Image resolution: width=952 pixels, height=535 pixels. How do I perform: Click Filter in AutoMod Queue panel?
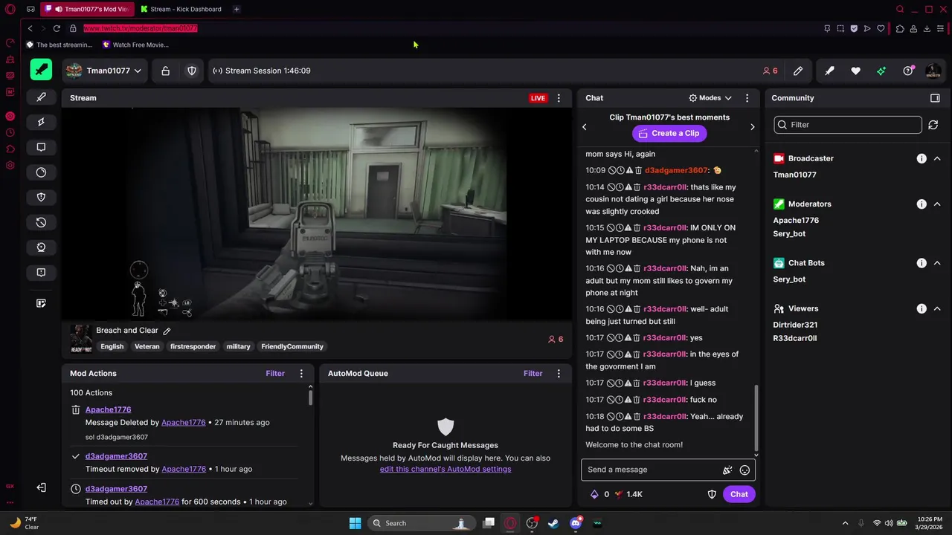pos(533,374)
